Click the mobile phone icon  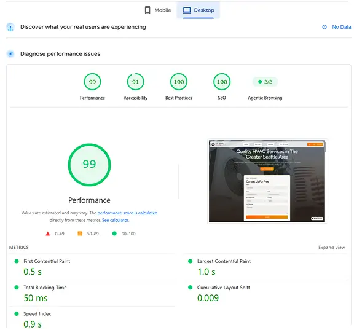(x=147, y=10)
